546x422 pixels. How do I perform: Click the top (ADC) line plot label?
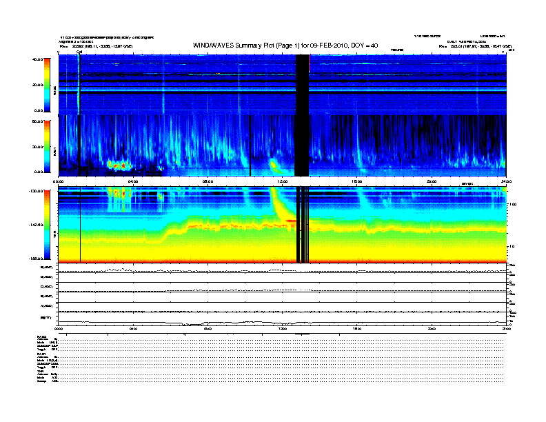click(47, 268)
